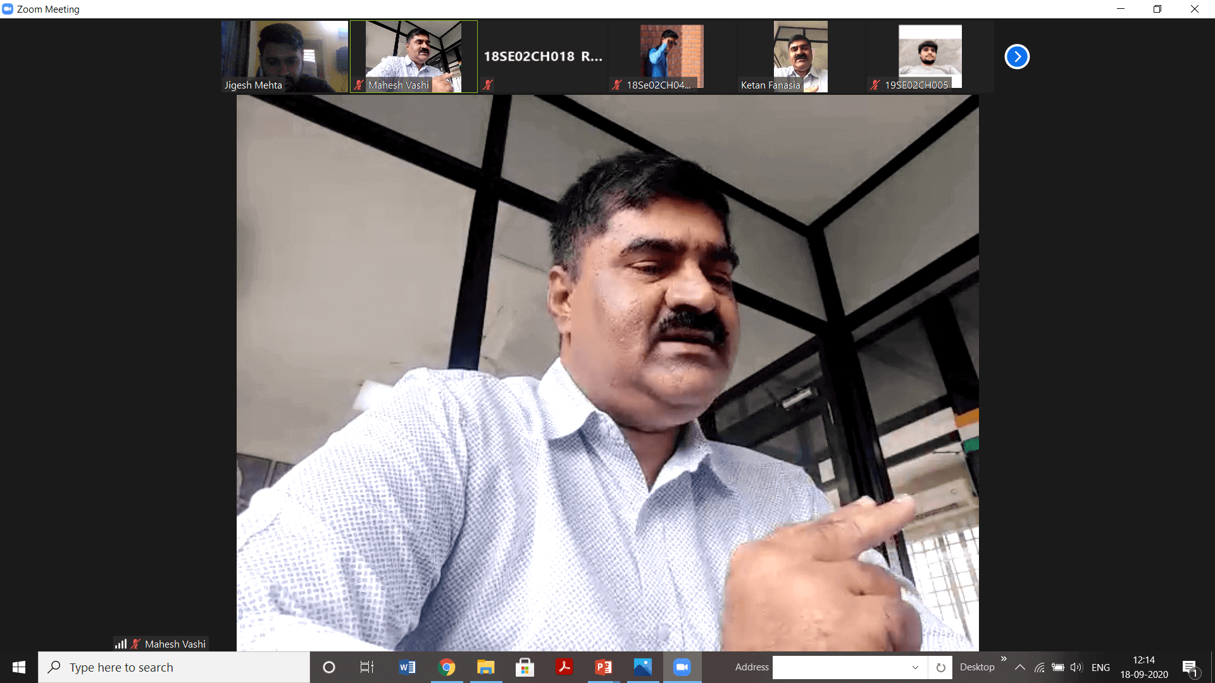Open File Explorer from taskbar
This screenshot has height=683, width=1215.
point(485,667)
